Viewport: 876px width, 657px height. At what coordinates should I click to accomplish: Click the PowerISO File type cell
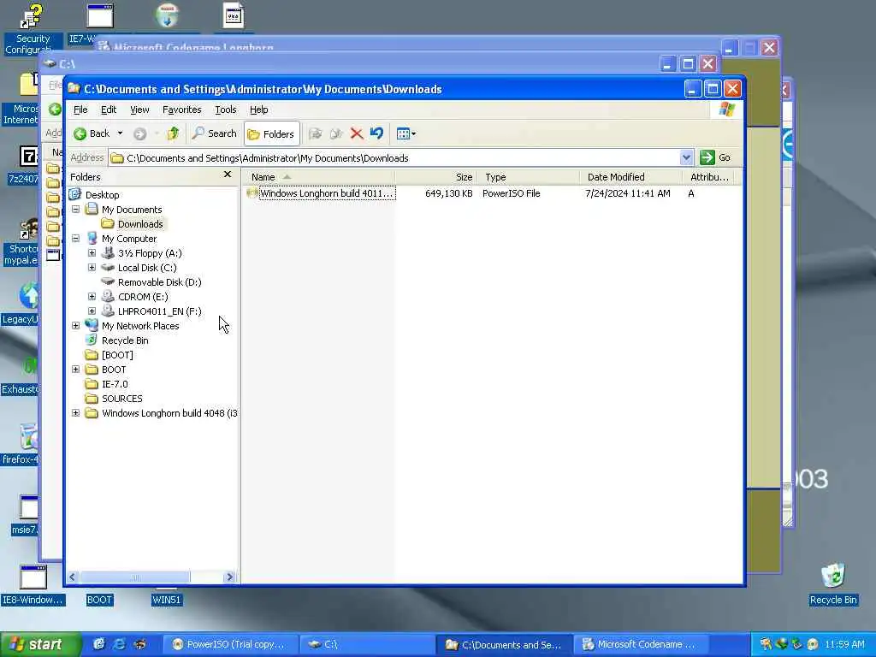(512, 193)
